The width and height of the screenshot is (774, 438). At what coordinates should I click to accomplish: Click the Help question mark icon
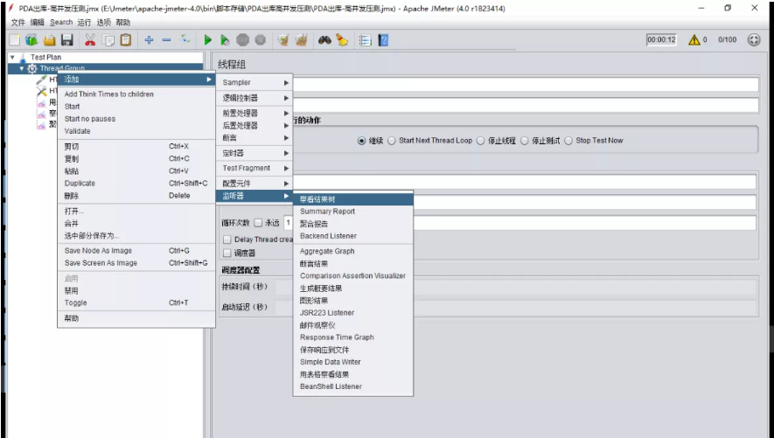pos(383,40)
